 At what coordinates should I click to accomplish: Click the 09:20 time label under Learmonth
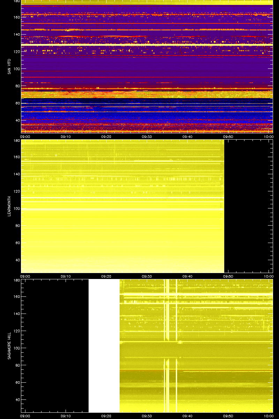[x=106, y=276]
